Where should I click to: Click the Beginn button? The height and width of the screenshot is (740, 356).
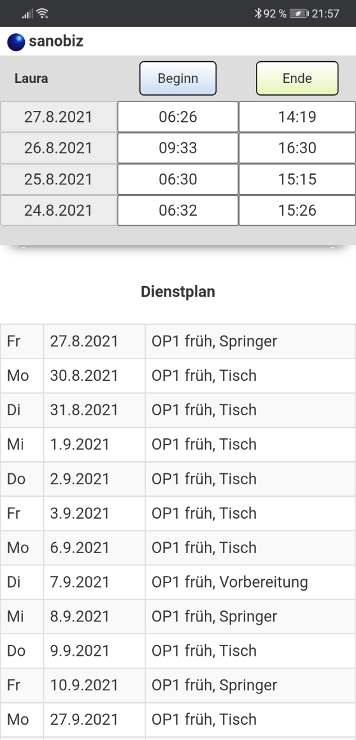[178, 78]
